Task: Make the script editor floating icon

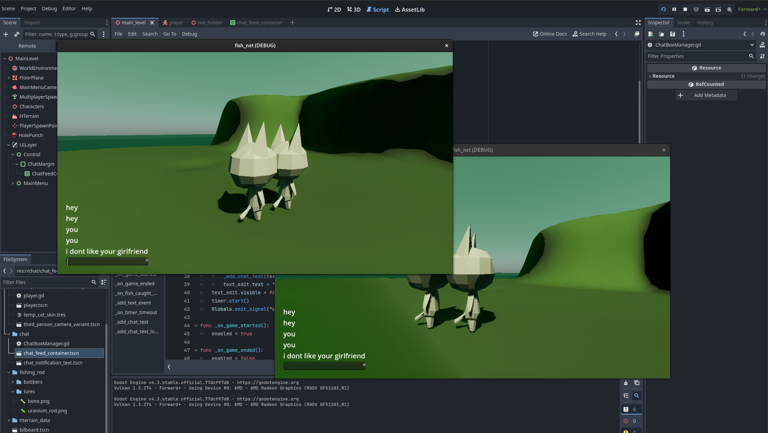Action: 637,34
